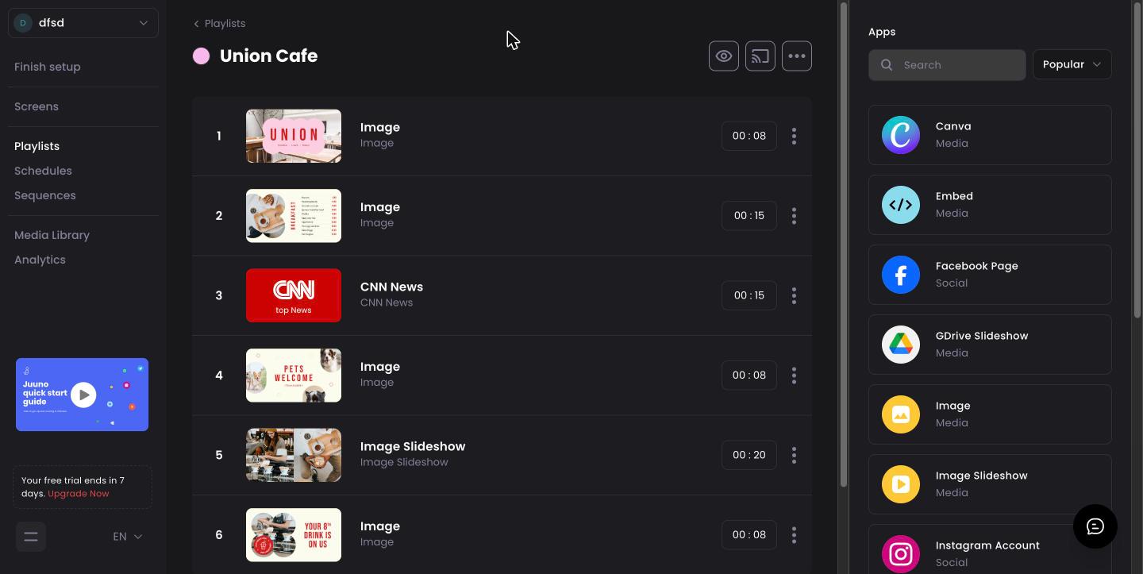
Task: Open options menu for Image Slideshow item
Action: [x=794, y=455]
